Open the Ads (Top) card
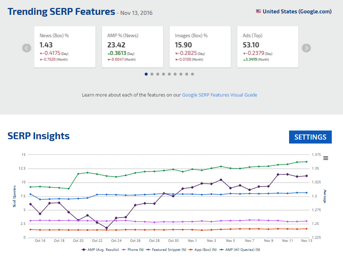 pyautogui.click(x=268, y=47)
